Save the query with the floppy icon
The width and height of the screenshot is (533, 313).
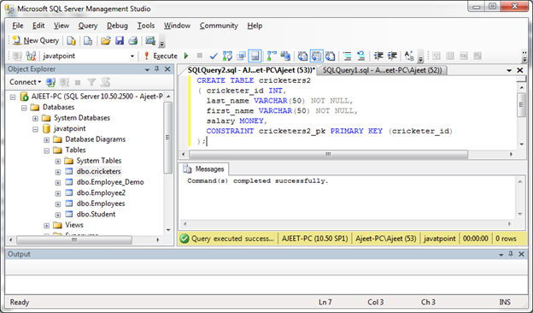[x=120, y=41]
